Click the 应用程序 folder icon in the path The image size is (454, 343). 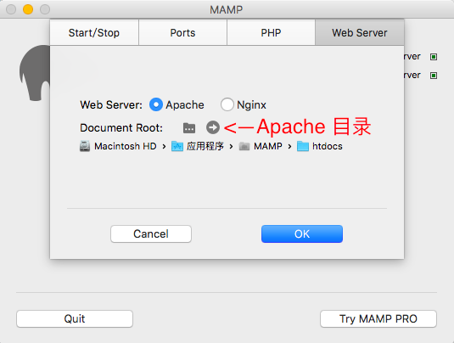(177, 146)
